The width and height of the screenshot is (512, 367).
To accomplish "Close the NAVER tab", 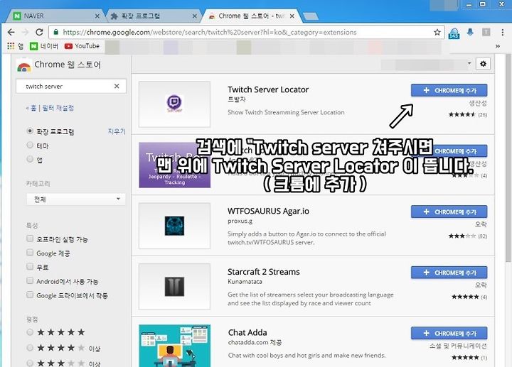I will point(97,16).
